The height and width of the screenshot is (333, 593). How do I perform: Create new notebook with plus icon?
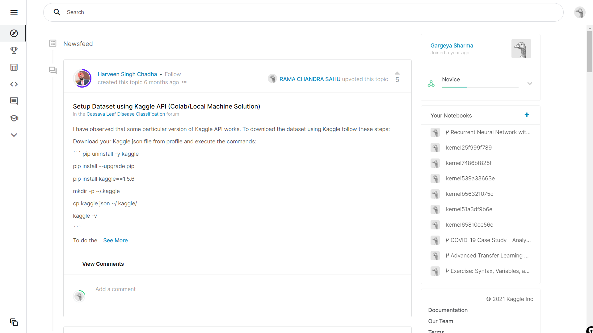tap(527, 115)
